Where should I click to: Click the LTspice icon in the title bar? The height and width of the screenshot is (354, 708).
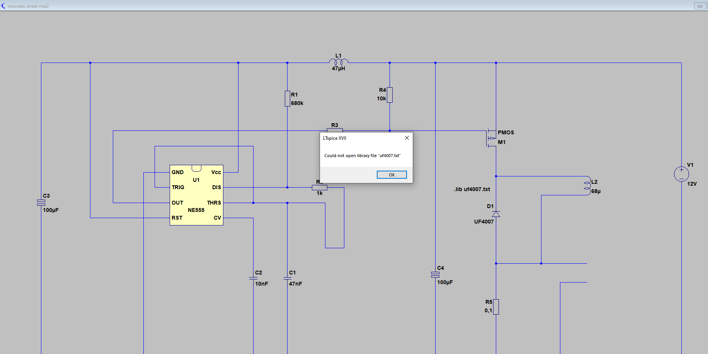coord(3,6)
